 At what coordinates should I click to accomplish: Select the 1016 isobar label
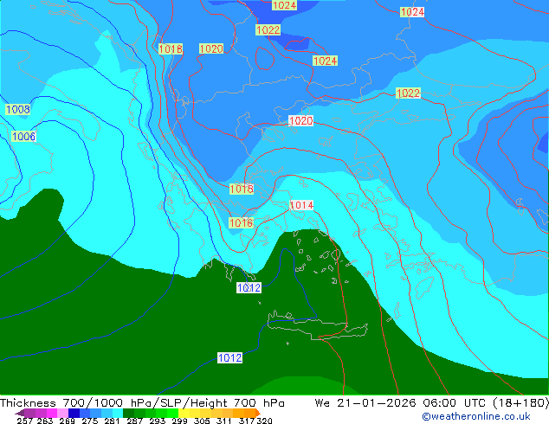[241, 223]
